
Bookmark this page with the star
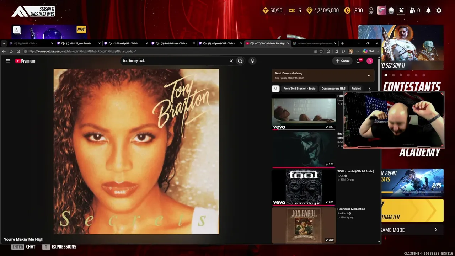321,51
